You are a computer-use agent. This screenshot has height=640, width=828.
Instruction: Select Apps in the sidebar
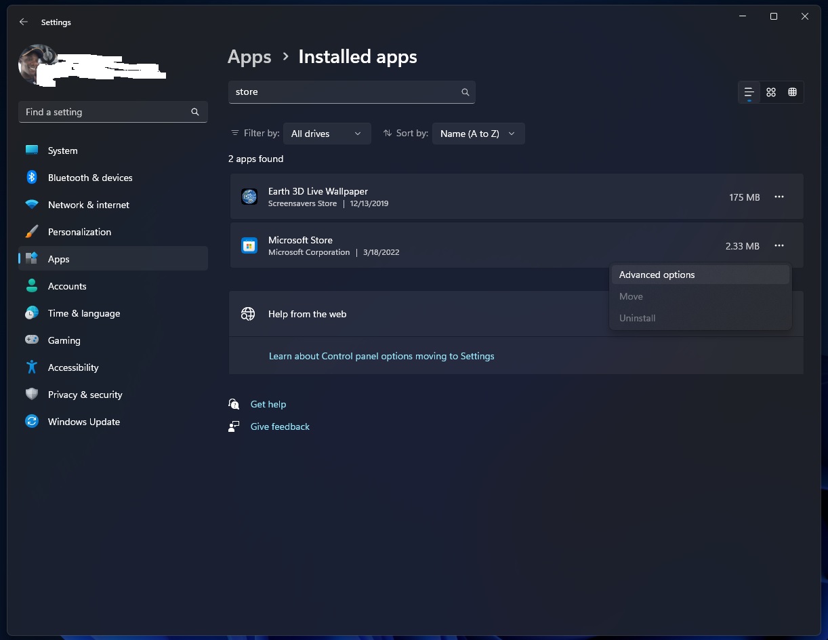[x=113, y=259]
